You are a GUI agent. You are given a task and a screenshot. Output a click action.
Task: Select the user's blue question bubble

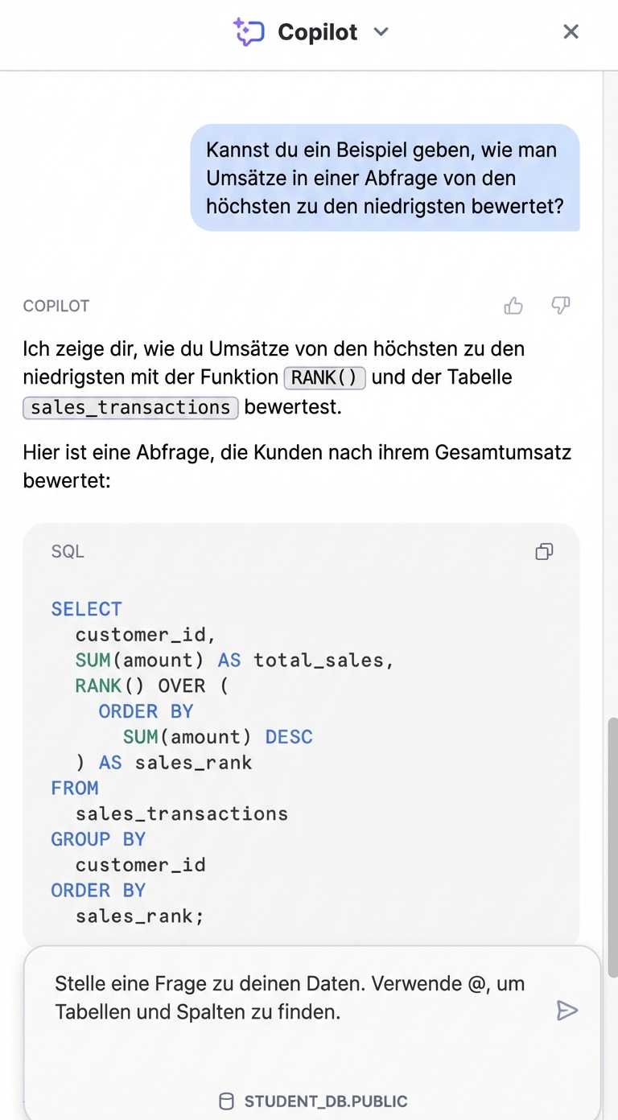pos(385,178)
